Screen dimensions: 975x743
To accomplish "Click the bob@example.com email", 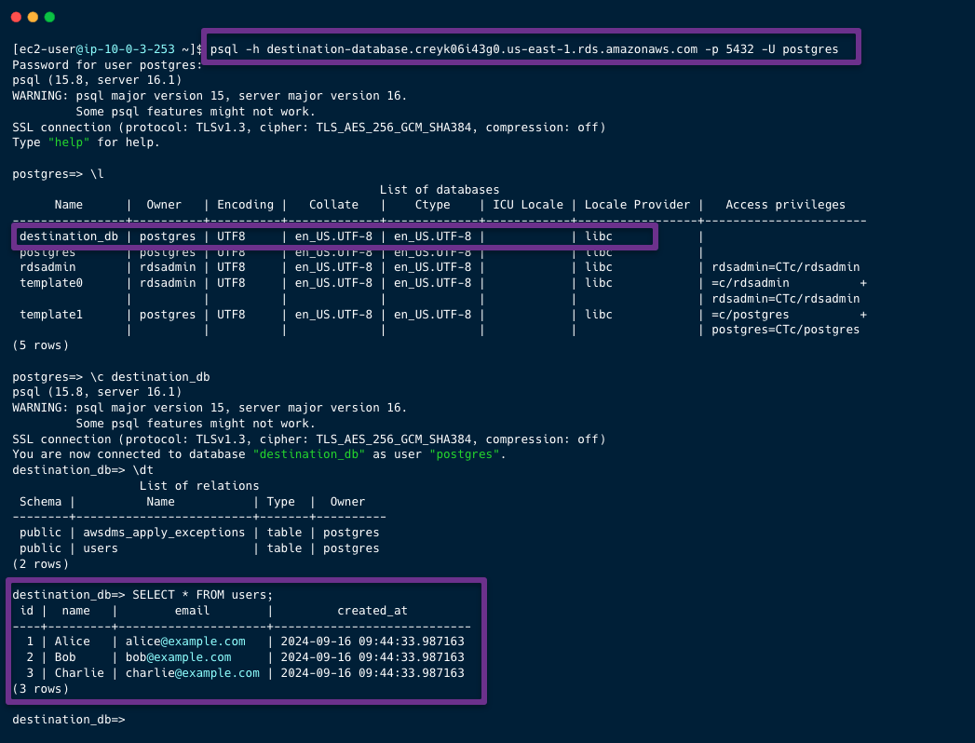I will click(179, 657).
